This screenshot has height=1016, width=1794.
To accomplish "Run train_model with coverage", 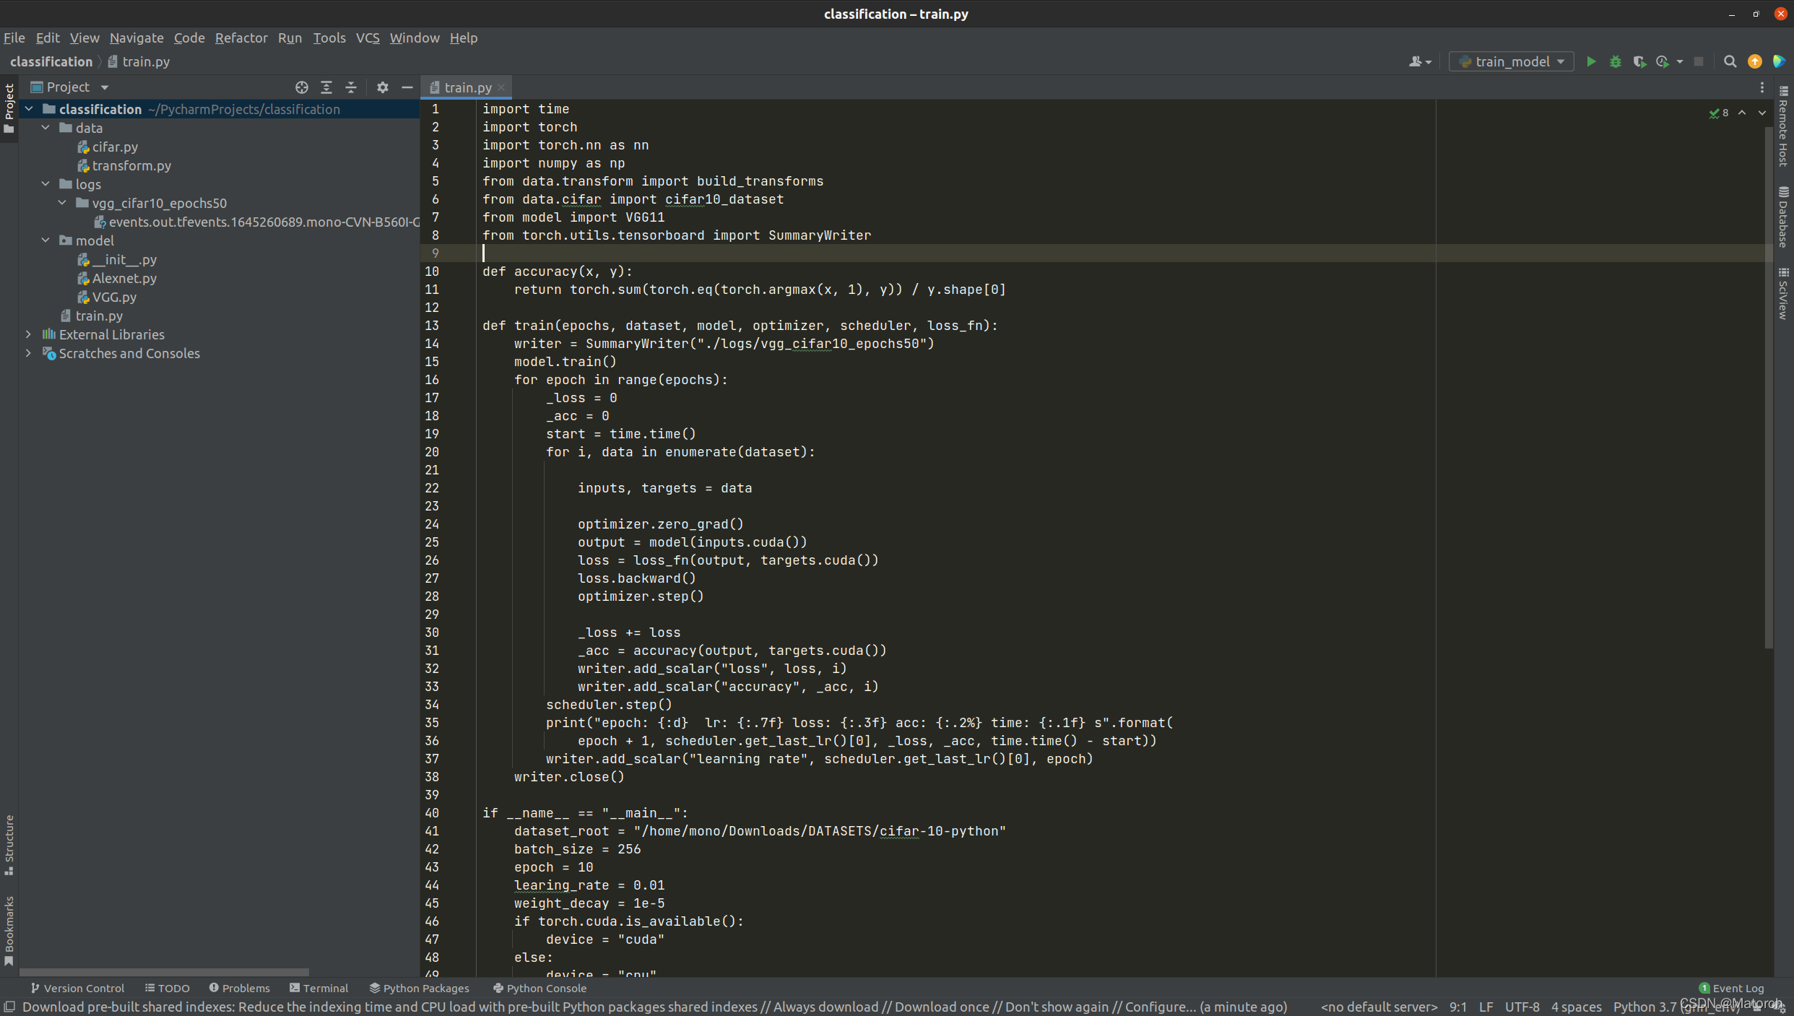I will 1639,62.
